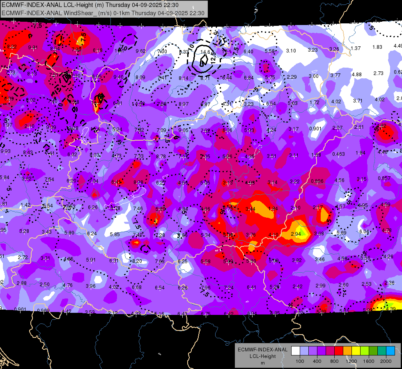Click the grid value 8.22
402x369 pixels.
(x=12, y=47)
